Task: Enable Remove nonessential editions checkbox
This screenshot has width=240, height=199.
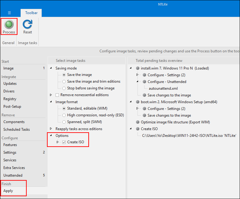Action: (57, 95)
